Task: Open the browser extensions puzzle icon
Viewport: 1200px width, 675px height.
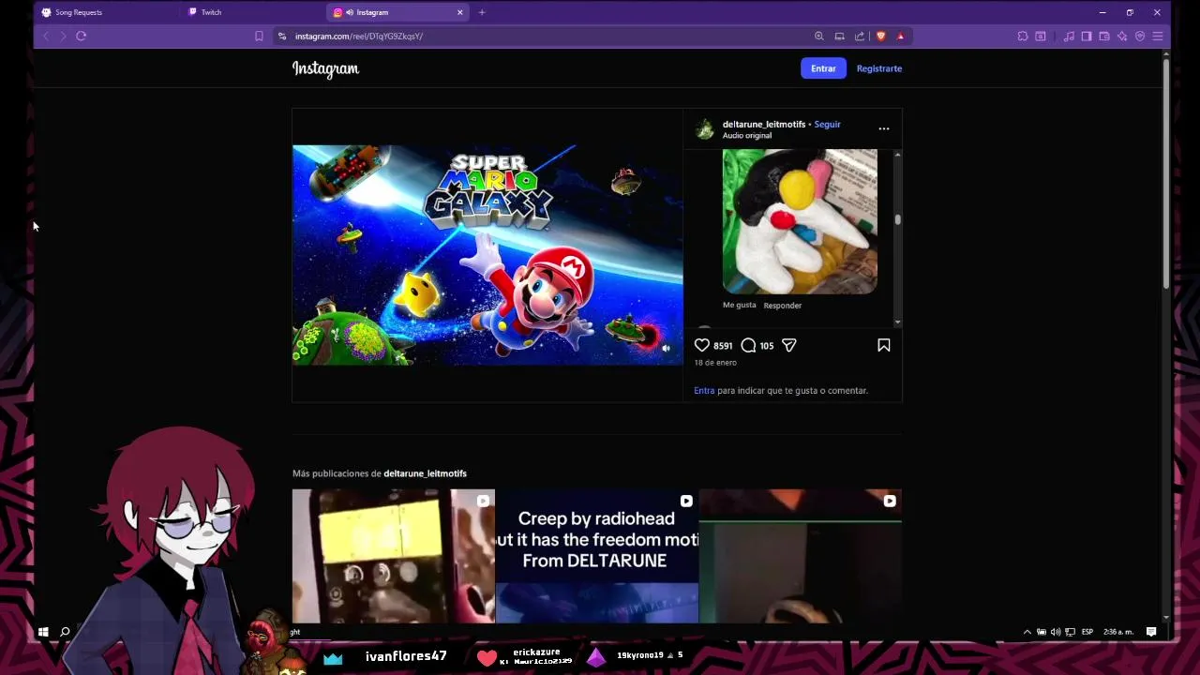Action: (x=1023, y=36)
